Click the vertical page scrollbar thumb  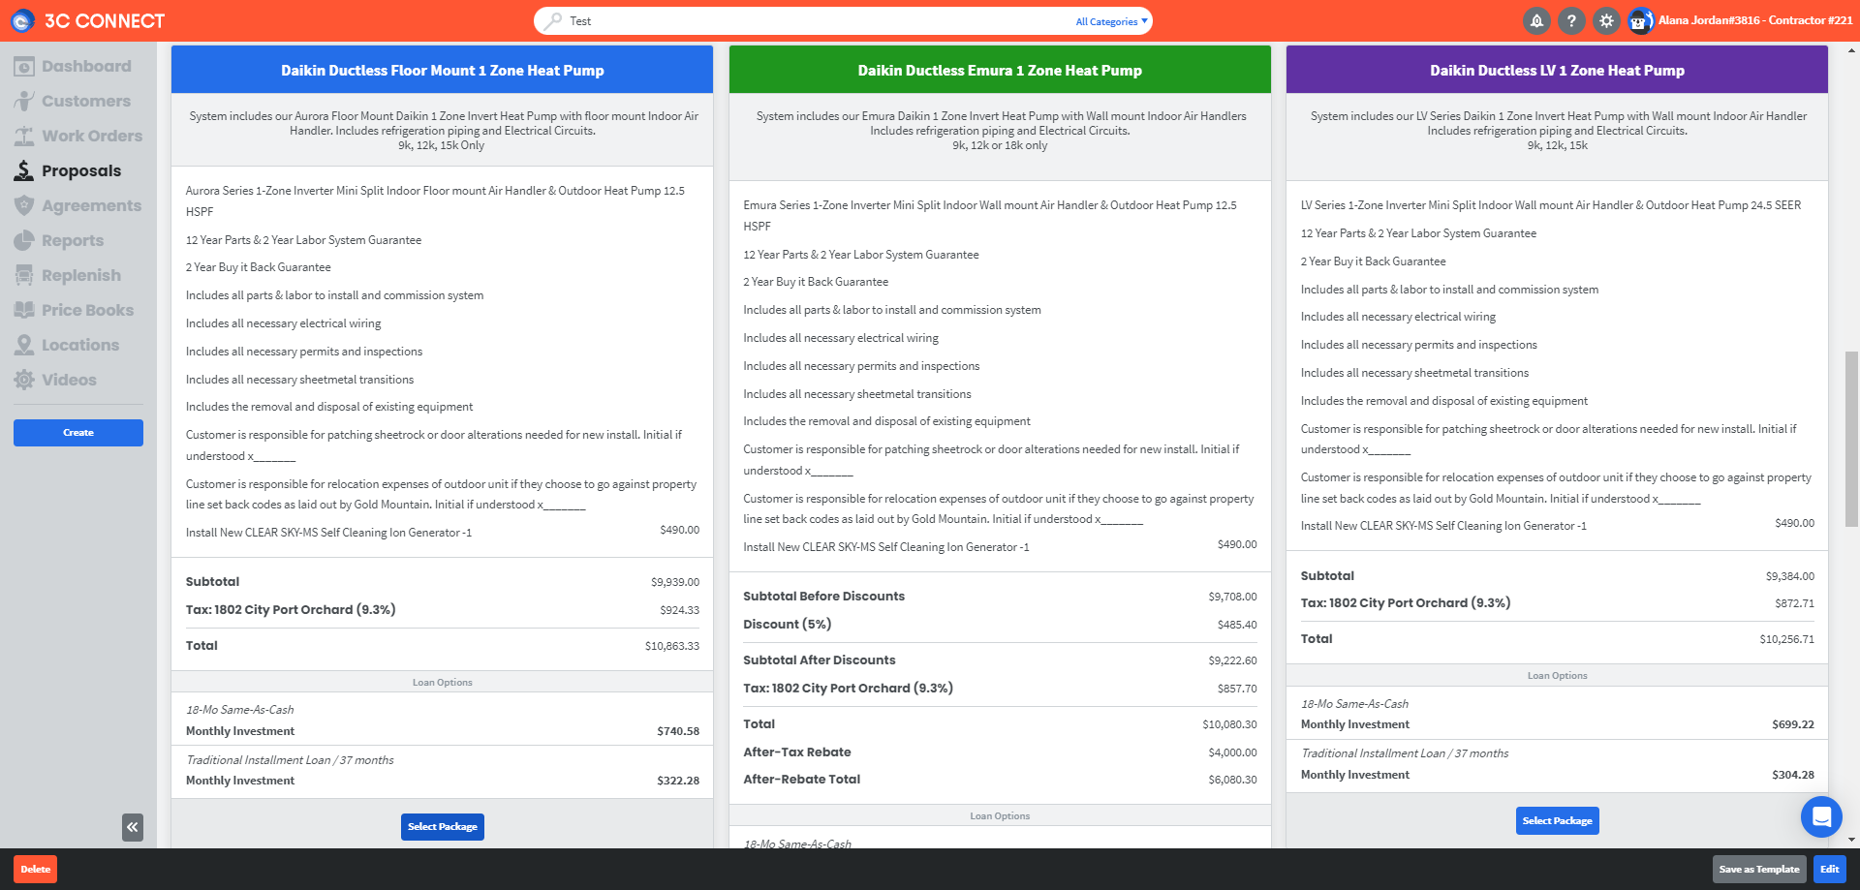(x=1851, y=439)
